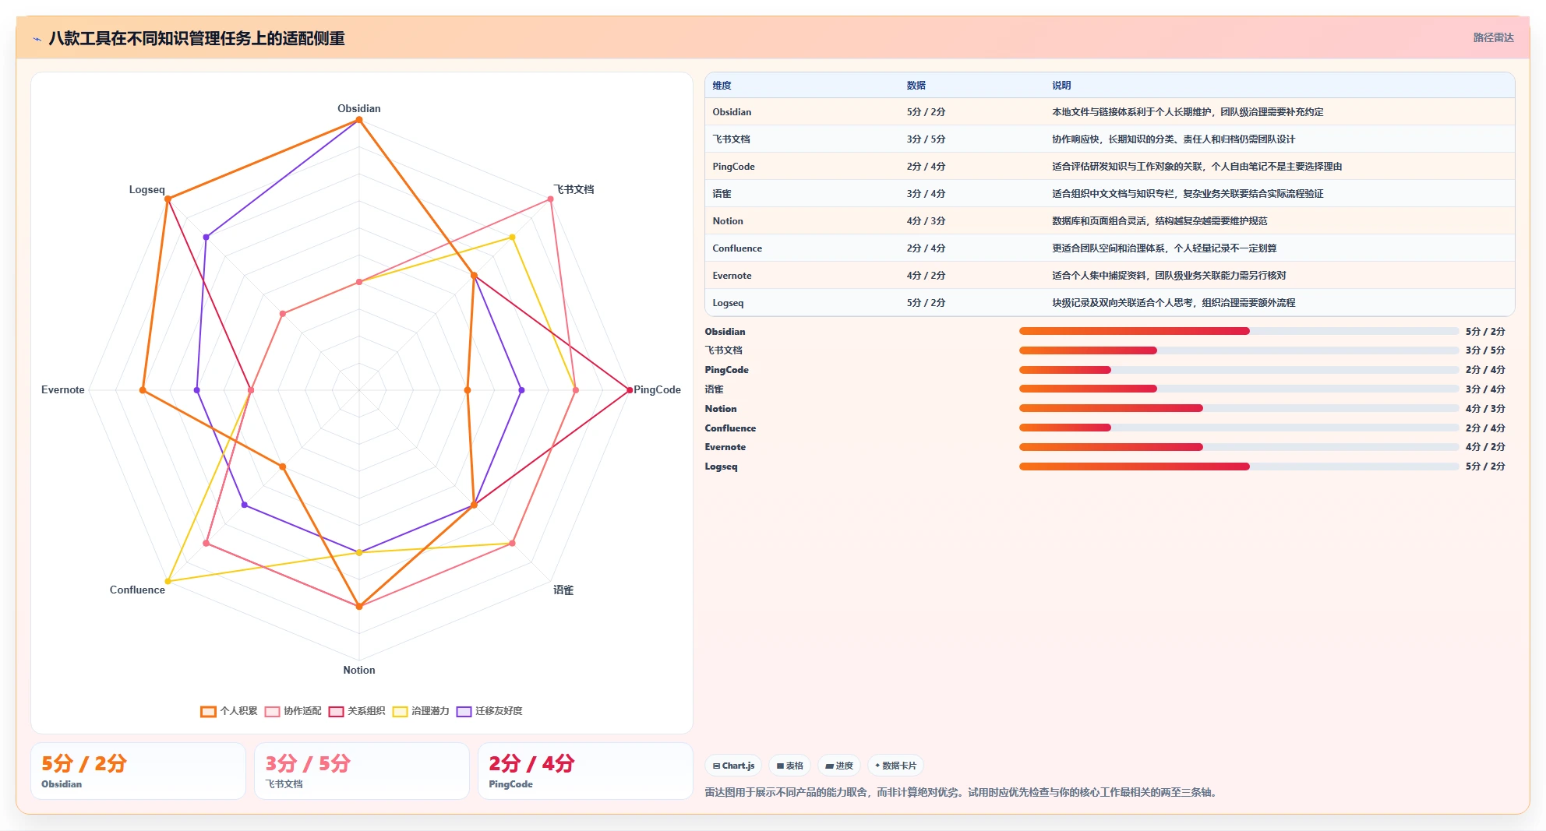
Task: Click the 路径雷达 label in the header
Action: (1493, 37)
